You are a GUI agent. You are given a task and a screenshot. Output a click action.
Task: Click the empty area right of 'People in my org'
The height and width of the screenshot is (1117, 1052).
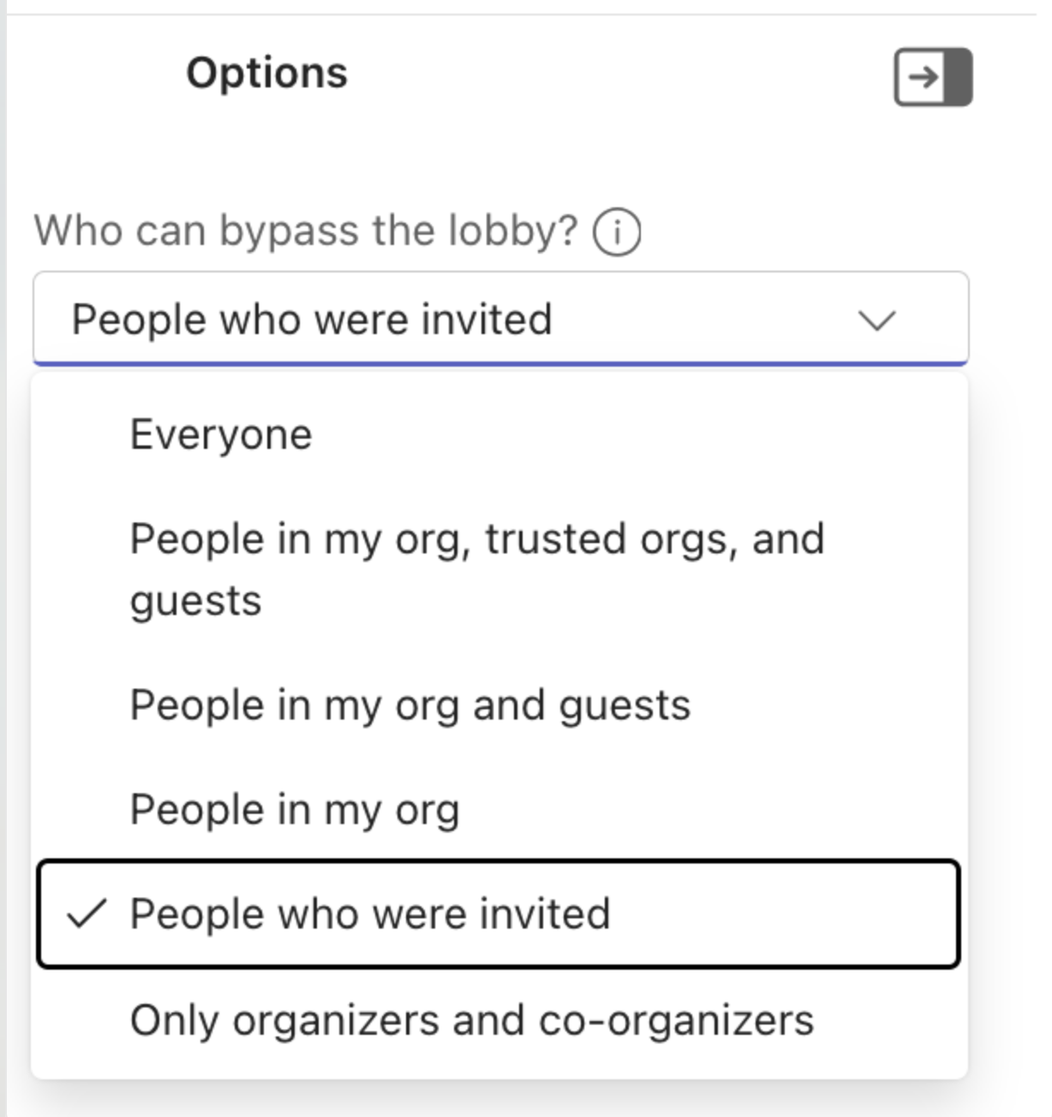pyautogui.click(x=702, y=809)
